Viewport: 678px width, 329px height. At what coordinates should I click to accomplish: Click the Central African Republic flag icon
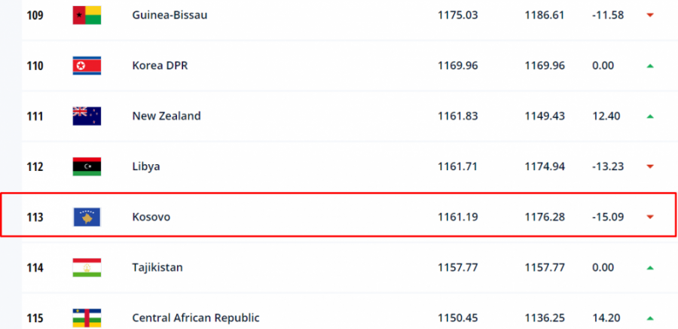pyautogui.click(x=87, y=318)
